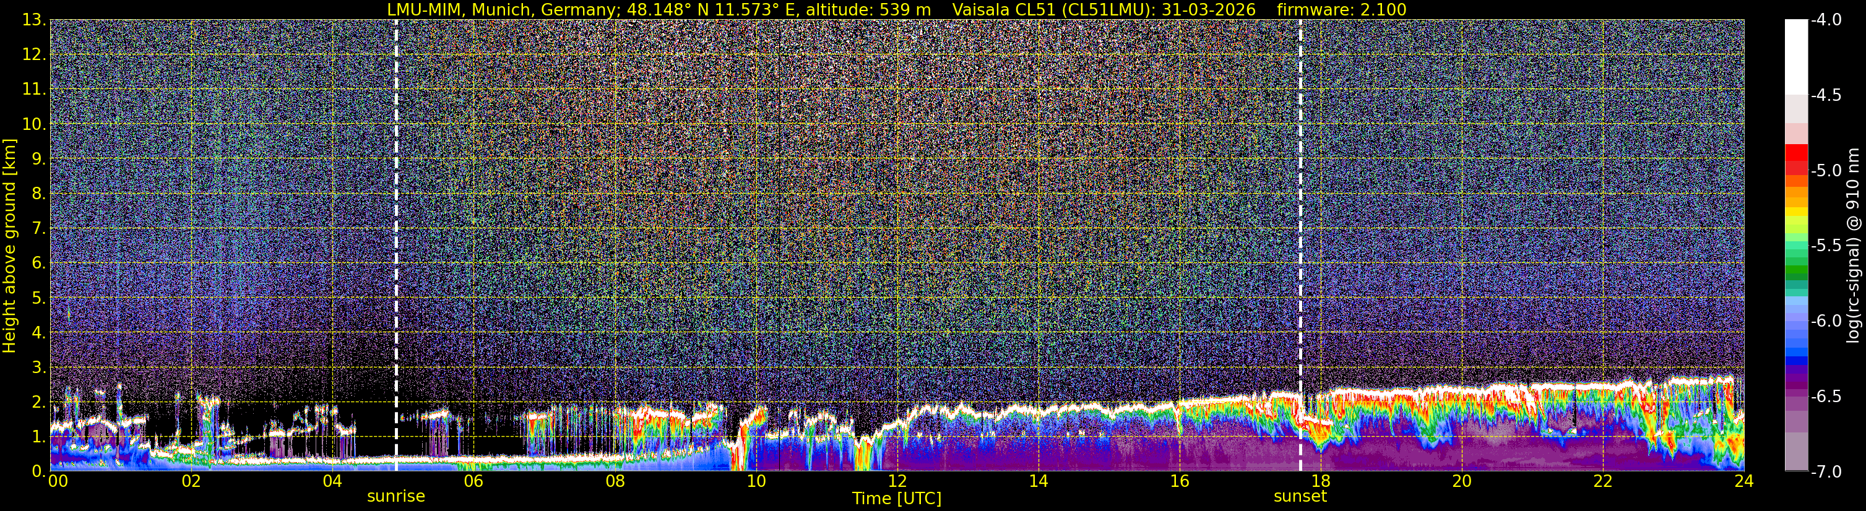Viewport: 1866px width, 511px height.
Task: Click the '6.' height axis tick label
Action: 38,263
